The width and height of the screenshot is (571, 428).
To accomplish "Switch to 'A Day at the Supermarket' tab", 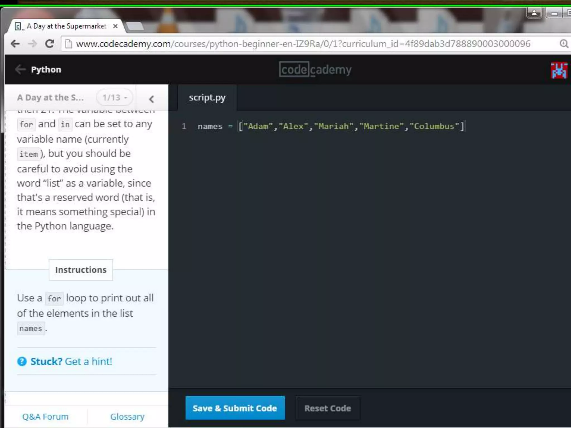I will tap(66, 26).
